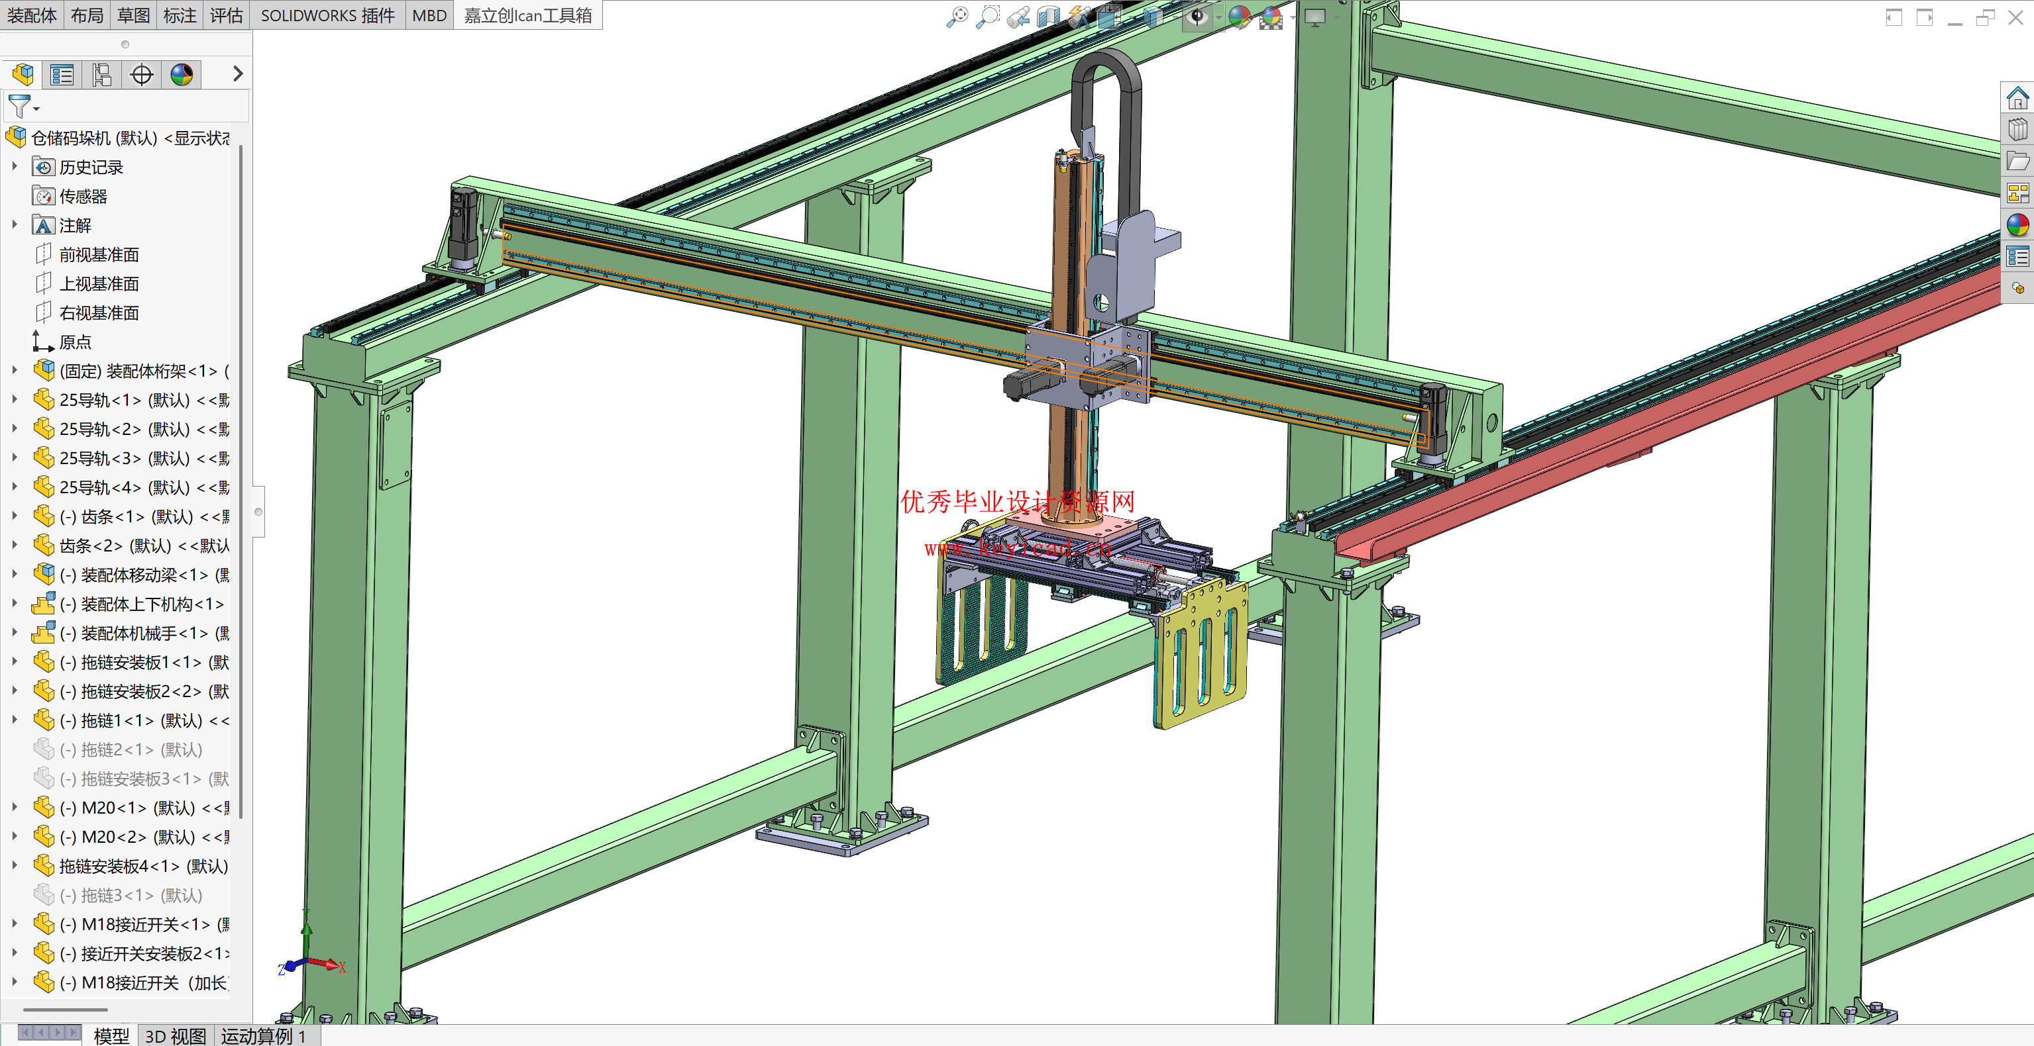Open the 运动算例 1 tab
Screen dimensions: 2034x1046
(264, 1036)
